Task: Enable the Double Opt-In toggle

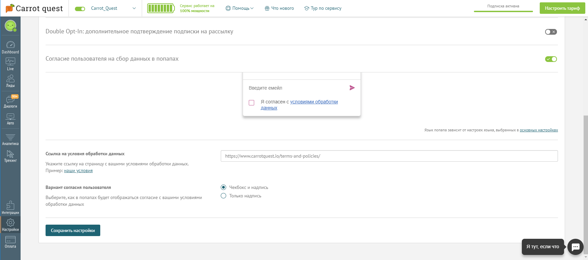Action: coord(551,32)
